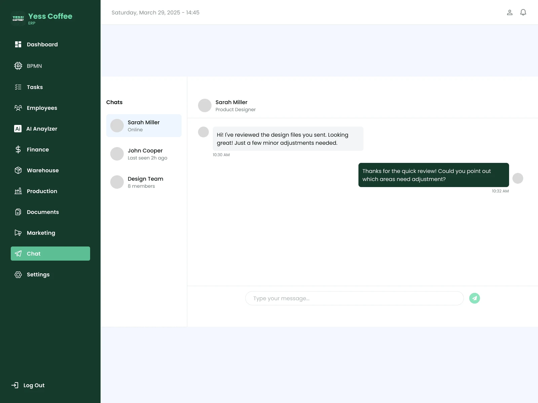The width and height of the screenshot is (538, 403).
Task: Click the Chats heading
Action: tap(114, 102)
